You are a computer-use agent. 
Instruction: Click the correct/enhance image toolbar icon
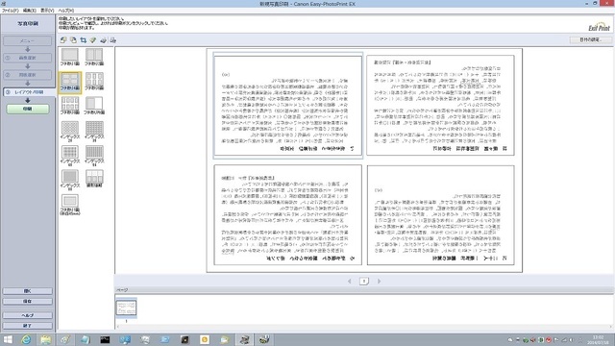pos(93,40)
